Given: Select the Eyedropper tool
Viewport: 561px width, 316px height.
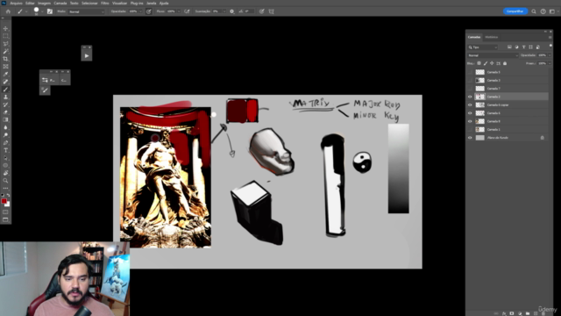Looking at the screenshot, I should (x=5, y=74).
